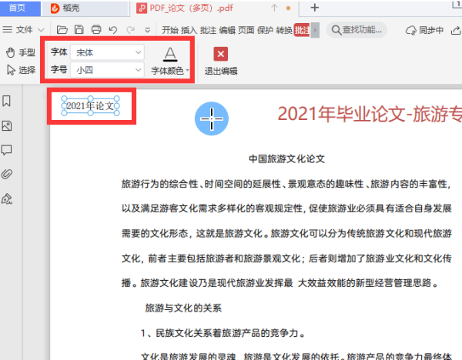The height and width of the screenshot is (360, 462).
Task: Select the hand tool (手型)
Action: point(21,52)
